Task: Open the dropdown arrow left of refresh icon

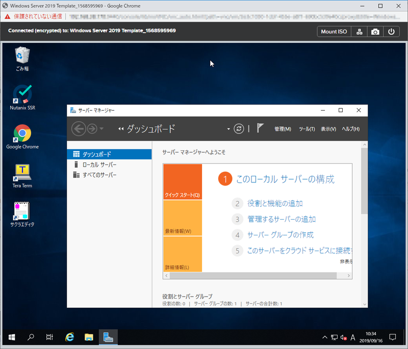Action: (x=228, y=129)
